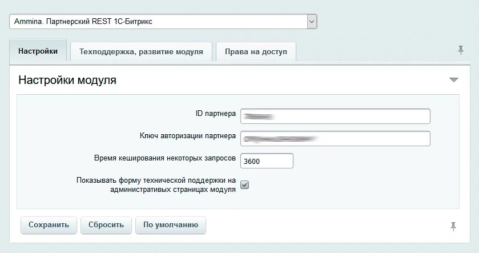The height and width of the screenshot is (253, 479).
Task: Click the Настройки модуля section heading
Action: [67, 81]
